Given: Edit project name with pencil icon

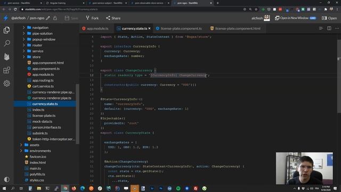Looking at the screenshot, I should [x=48, y=18].
